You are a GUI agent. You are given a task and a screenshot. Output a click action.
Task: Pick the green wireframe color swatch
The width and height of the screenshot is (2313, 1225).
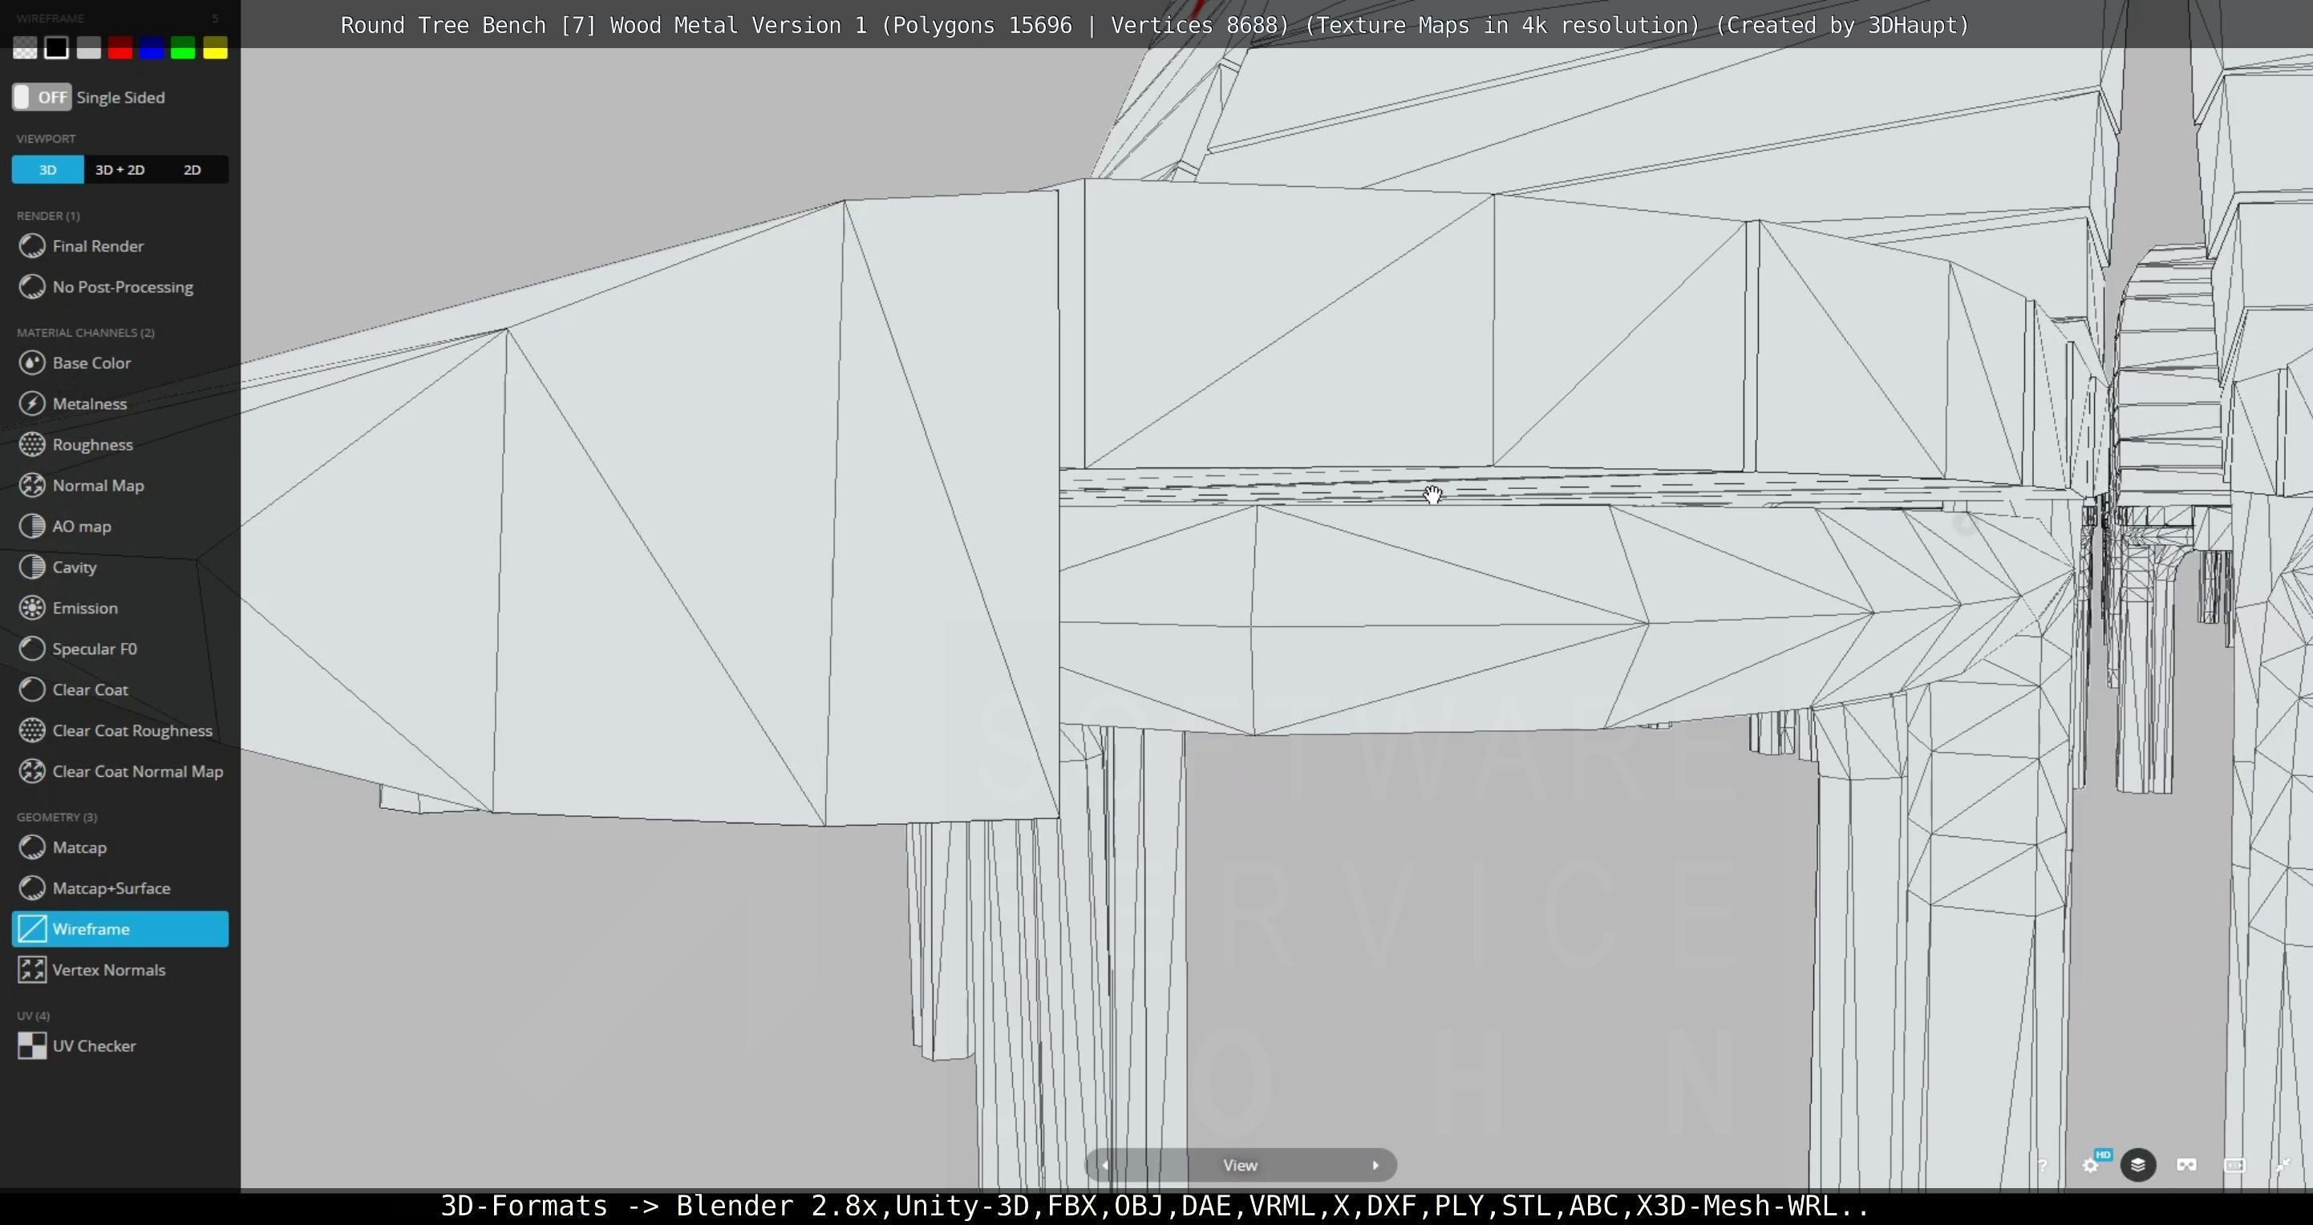click(x=183, y=47)
